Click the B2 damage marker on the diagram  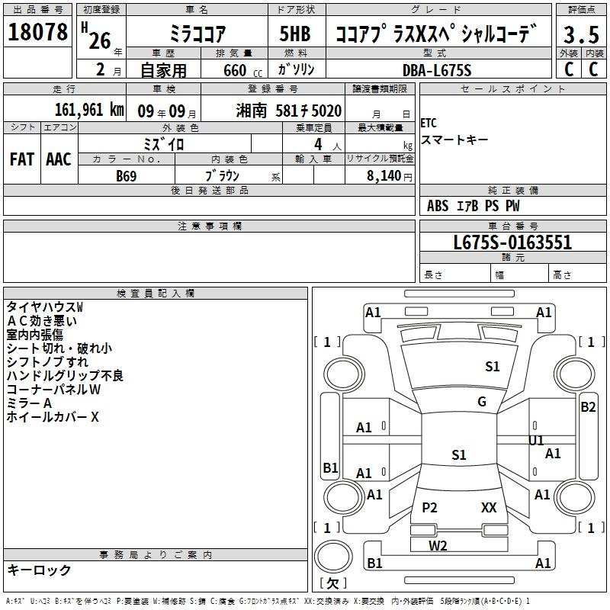click(x=588, y=407)
